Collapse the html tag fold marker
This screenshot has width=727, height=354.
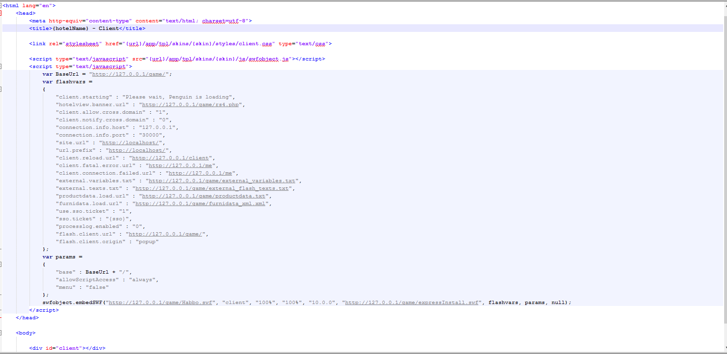tap(1, 5)
